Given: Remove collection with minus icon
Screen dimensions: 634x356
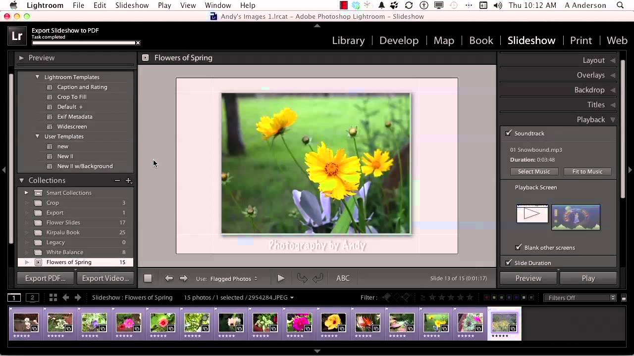Looking at the screenshot, I should point(117,180).
